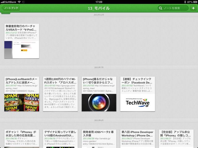Open the V-PreCa virtual VISA card note
This screenshot has height=148, width=198.
click(x=22, y=41)
